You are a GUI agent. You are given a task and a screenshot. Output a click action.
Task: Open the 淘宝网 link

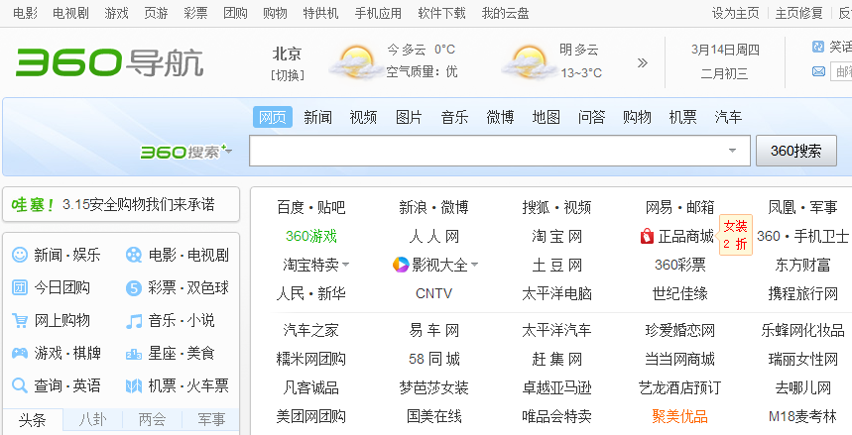(557, 236)
